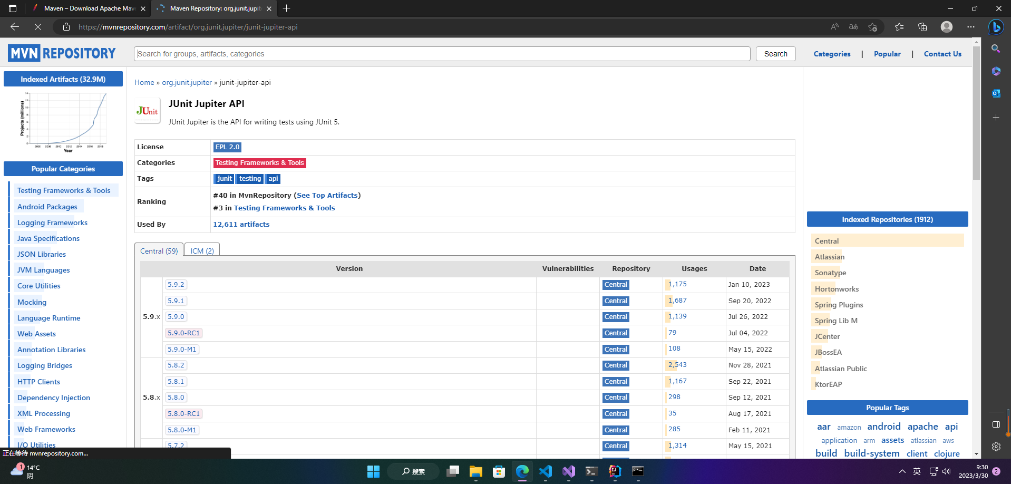The height and width of the screenshot is (484, 1011).
Task: Open a new browser tab
Action: tap(286, 8)
